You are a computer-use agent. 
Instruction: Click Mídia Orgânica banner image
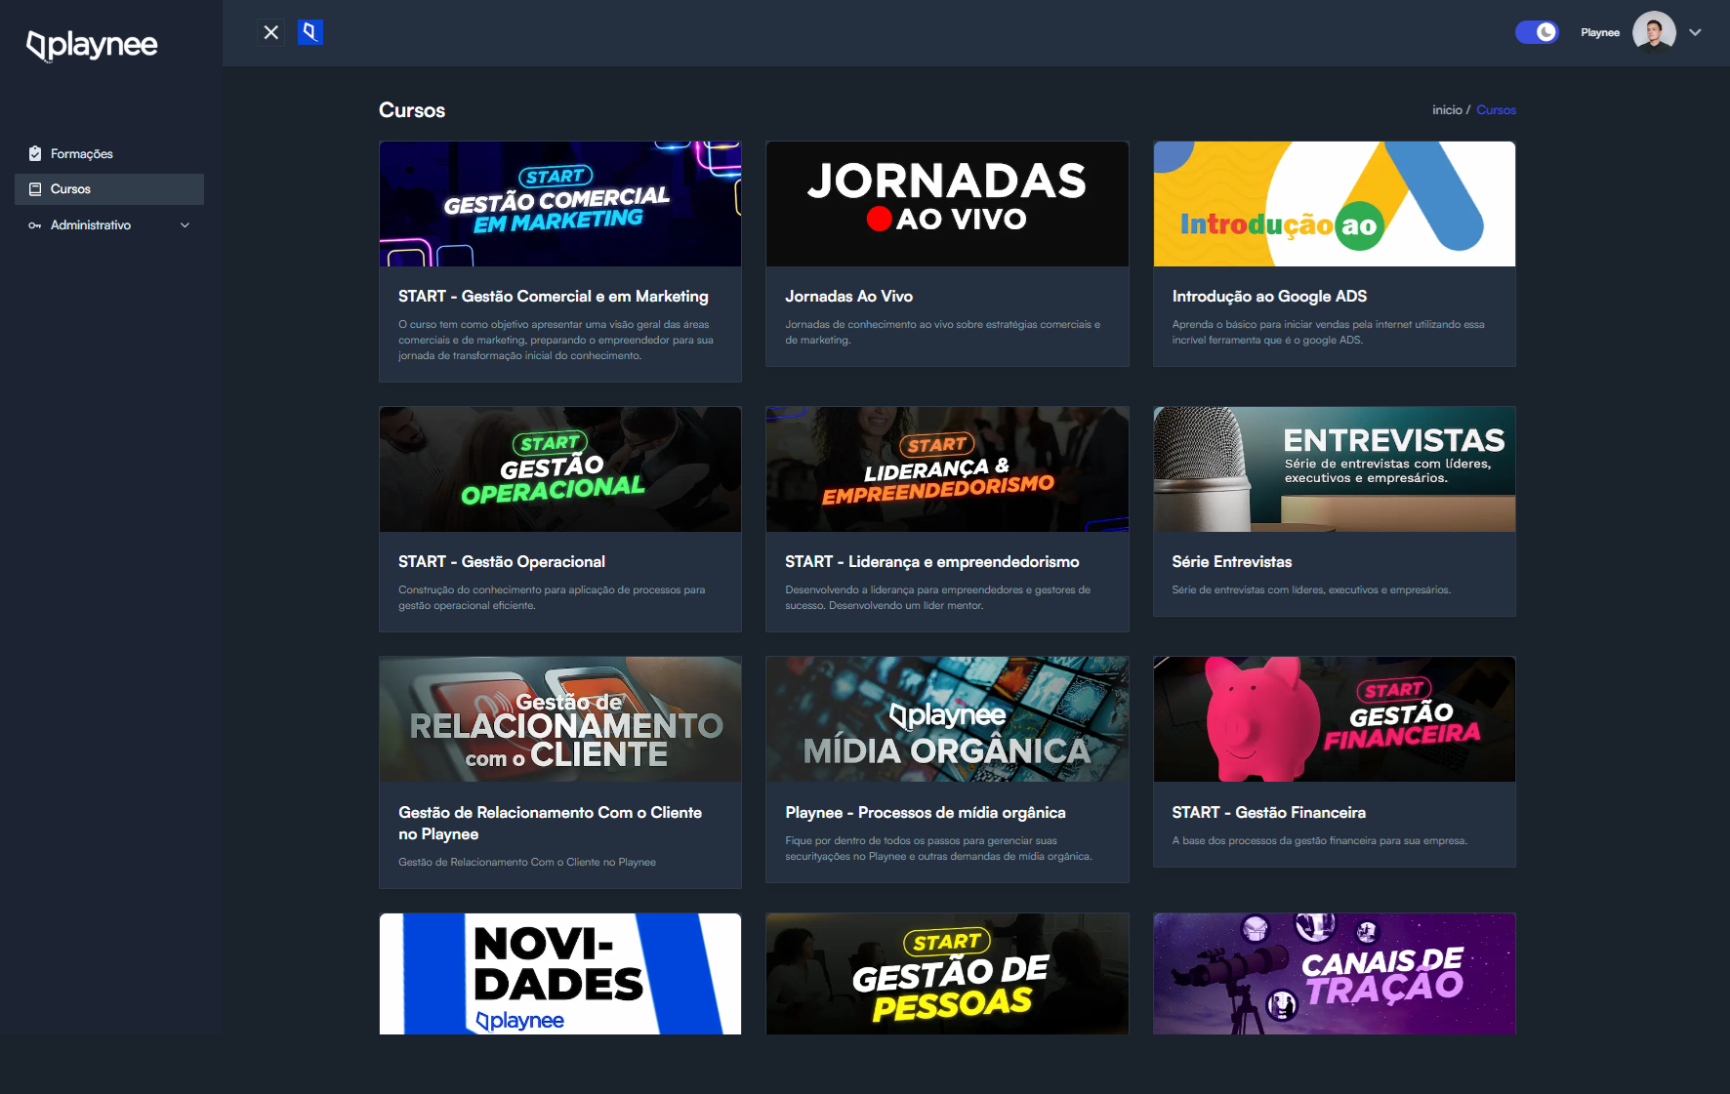click(x=947, y=719)
